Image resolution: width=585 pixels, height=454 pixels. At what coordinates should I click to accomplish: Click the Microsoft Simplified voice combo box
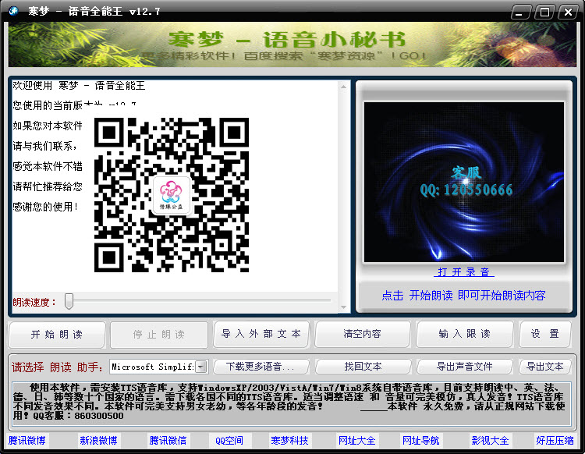pyautogui.click(x=158, y=367)
